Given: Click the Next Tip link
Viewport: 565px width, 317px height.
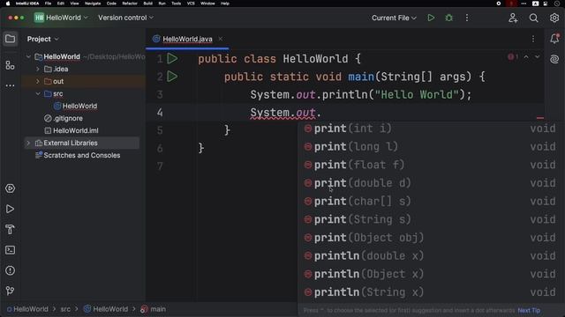Looking at the screenshot, I should point(529,310).
